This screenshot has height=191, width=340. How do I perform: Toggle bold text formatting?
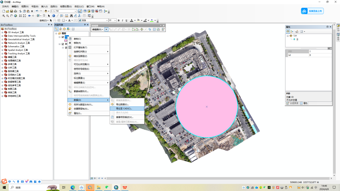119,20
